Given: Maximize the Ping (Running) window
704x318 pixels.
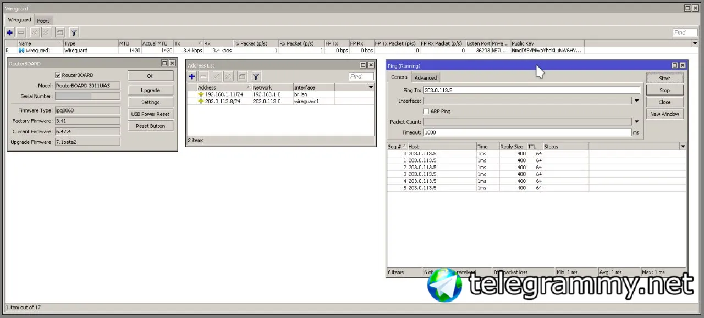Looking at the screenshot, I should [x=675, y=65].
